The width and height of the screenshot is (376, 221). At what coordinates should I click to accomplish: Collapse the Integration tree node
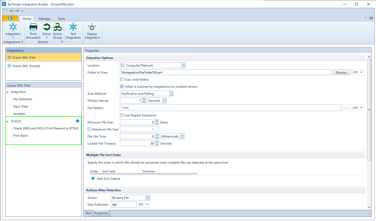click(x=7, y=92)
